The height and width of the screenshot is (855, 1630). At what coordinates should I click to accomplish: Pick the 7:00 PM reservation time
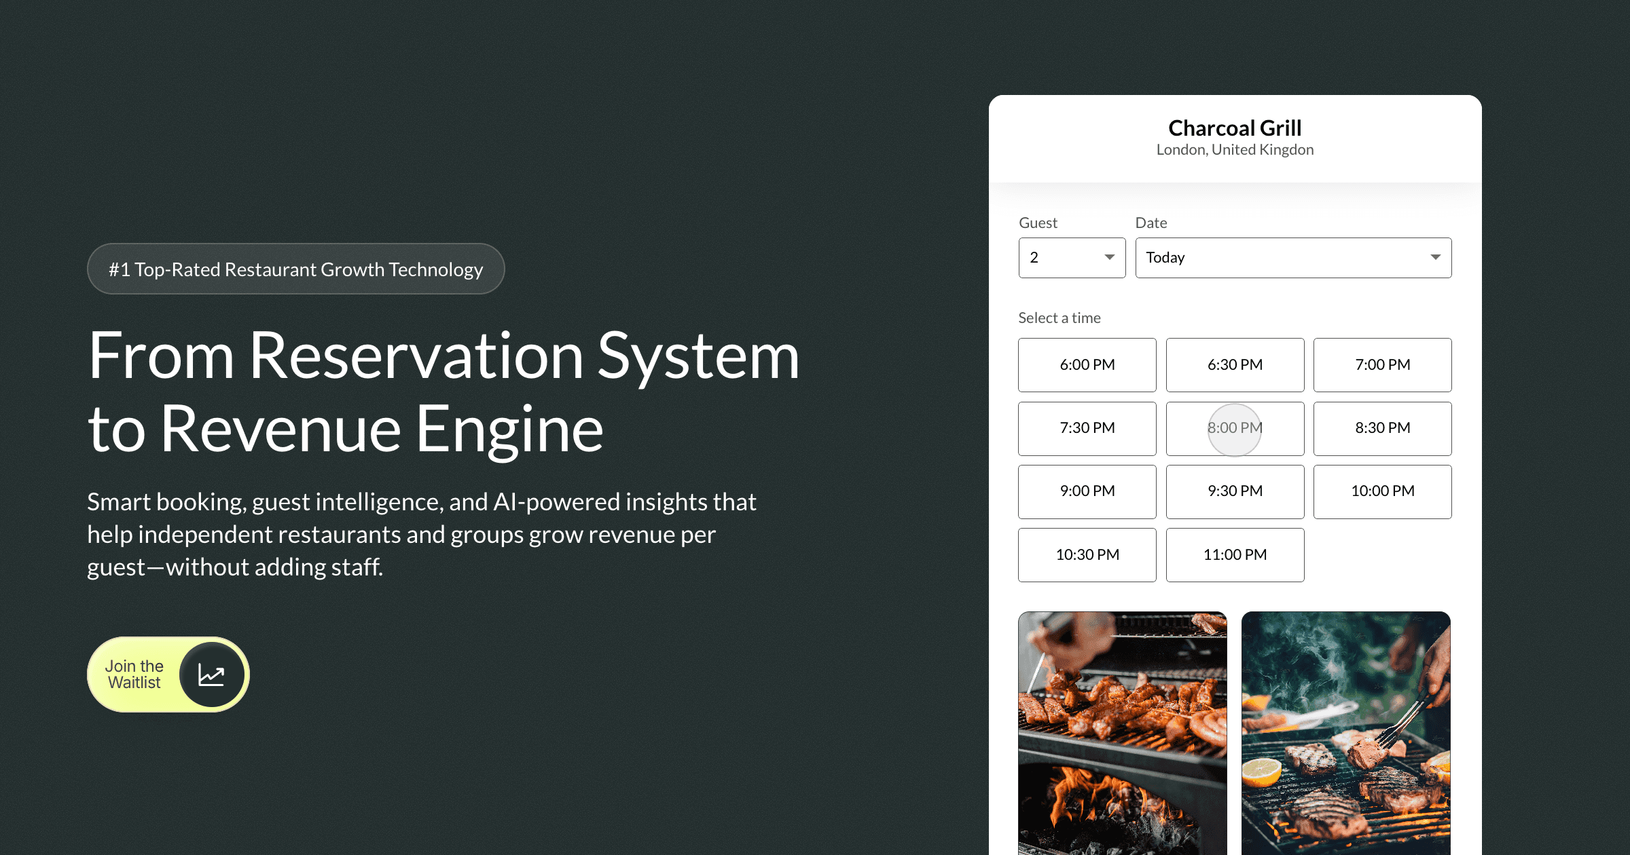click(x=1382, y=365)
